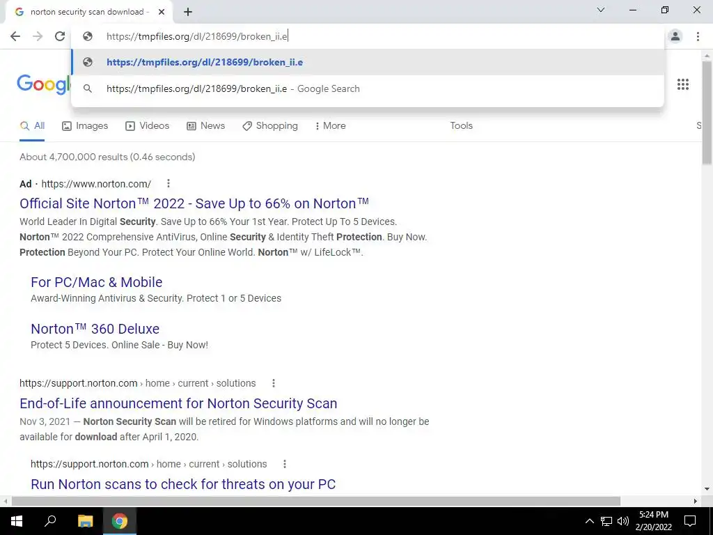This screenshot has width=713, height=535.
Task: Open the For PC/Mac & Mobile link
Action: coord(96,282)
